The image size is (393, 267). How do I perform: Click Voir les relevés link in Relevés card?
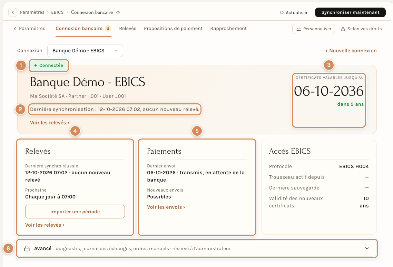pyautogui.click(x=45, y=225)
